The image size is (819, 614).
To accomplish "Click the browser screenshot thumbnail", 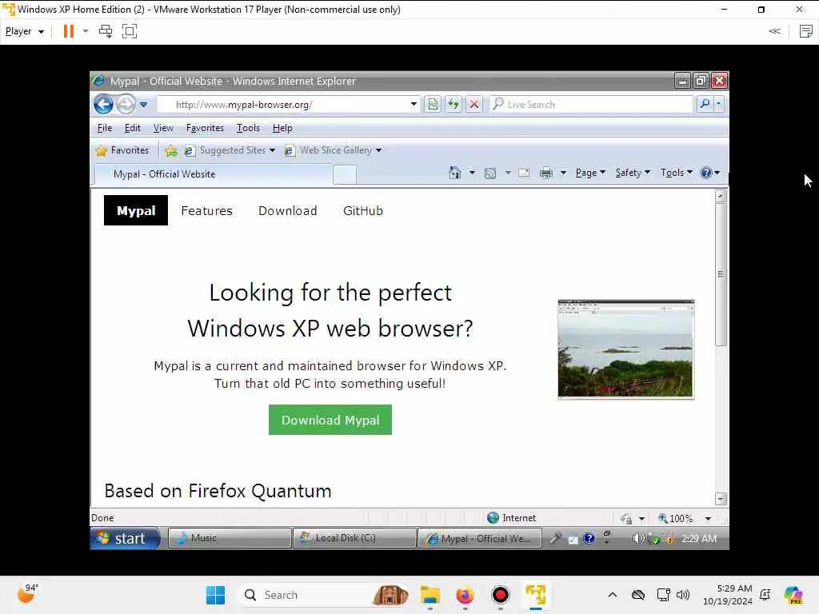I will click(625, 349).
